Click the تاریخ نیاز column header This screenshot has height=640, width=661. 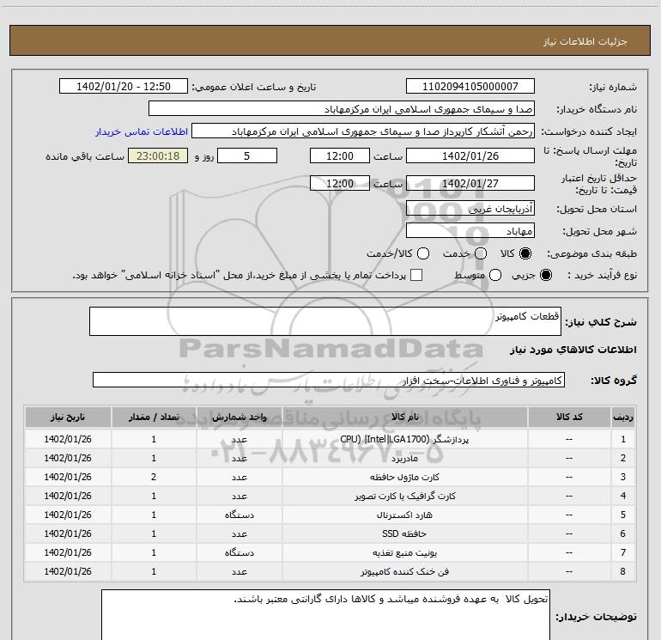[x=68, y=417]
